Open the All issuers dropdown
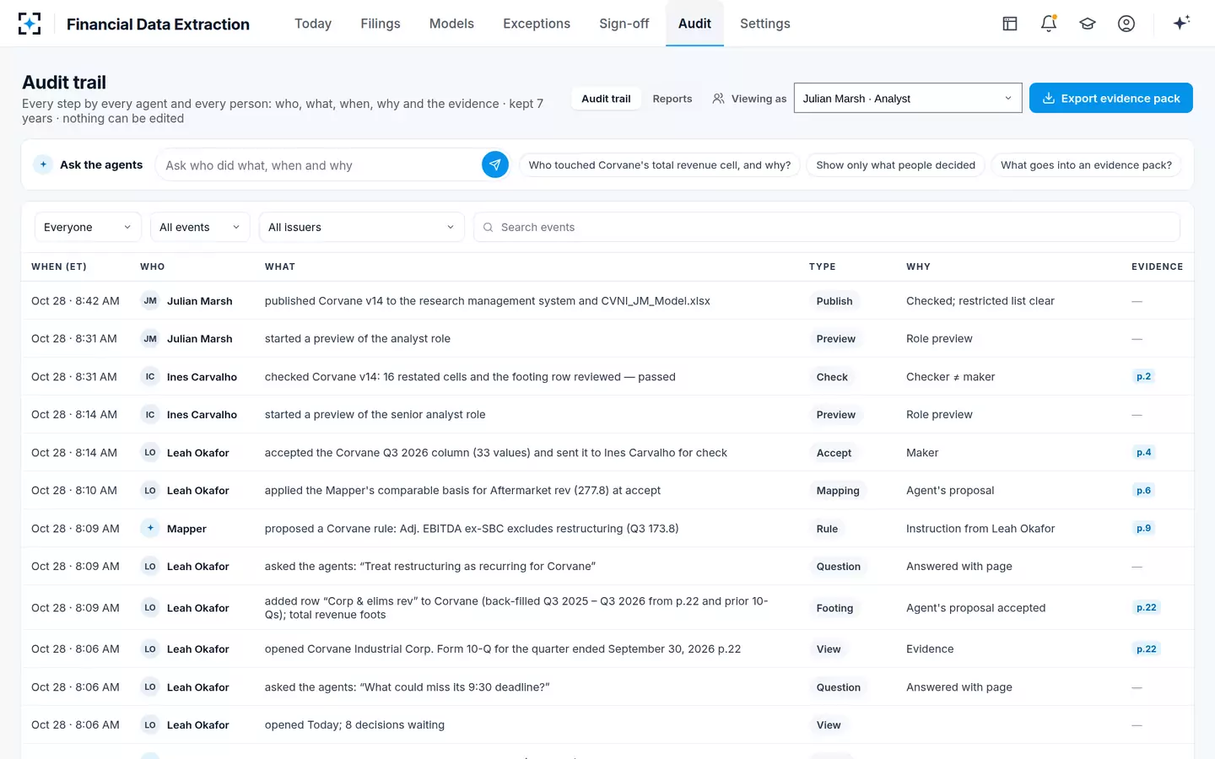This screenshot has width=1215, height=759. (361, 227)
